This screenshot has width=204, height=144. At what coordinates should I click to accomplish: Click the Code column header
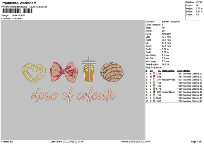click(x=179, y=70)
